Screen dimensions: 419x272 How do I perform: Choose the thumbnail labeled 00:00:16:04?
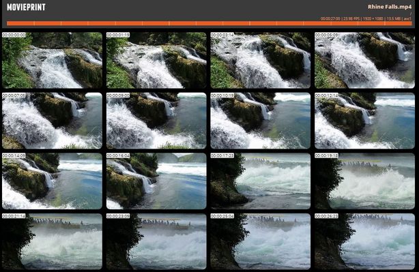(x=156, y=181)
